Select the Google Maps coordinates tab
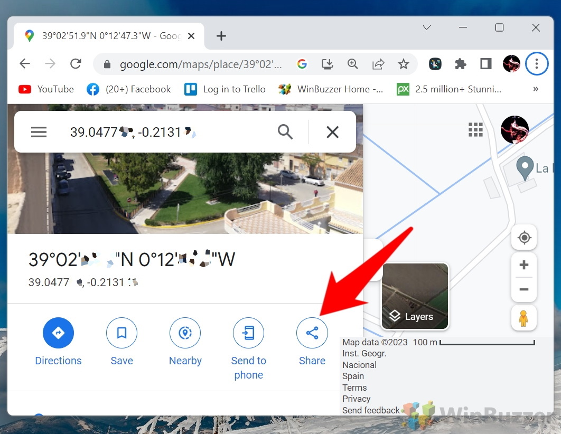The height and width of the screenshot is (434, 561). [x=109, y=36]
